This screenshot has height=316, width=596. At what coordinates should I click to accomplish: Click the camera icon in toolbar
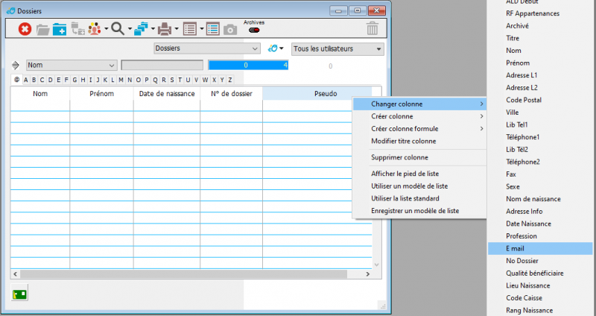(231, 29)
